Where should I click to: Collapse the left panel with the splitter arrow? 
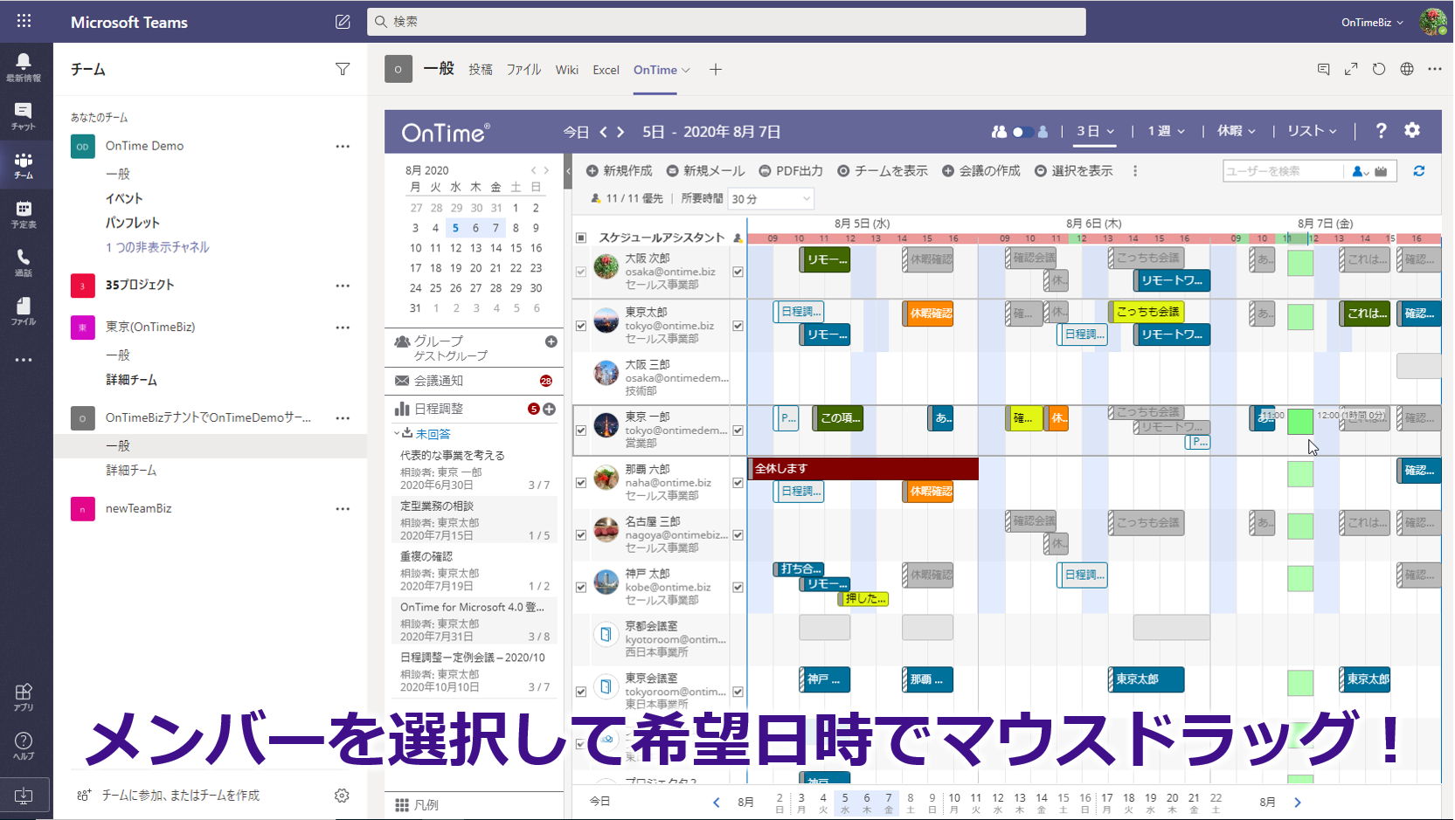point(568,171)
